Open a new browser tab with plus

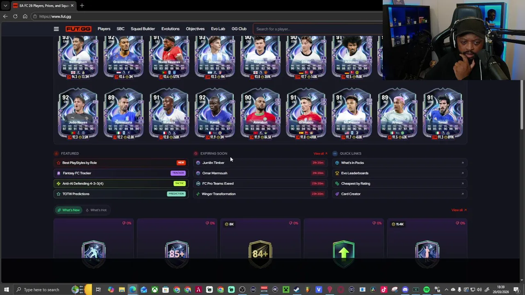[82, 5]
